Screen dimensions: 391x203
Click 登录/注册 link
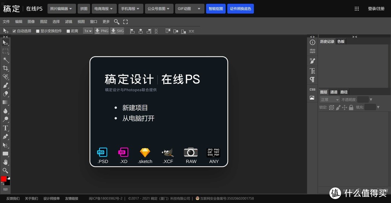(376, 9)
